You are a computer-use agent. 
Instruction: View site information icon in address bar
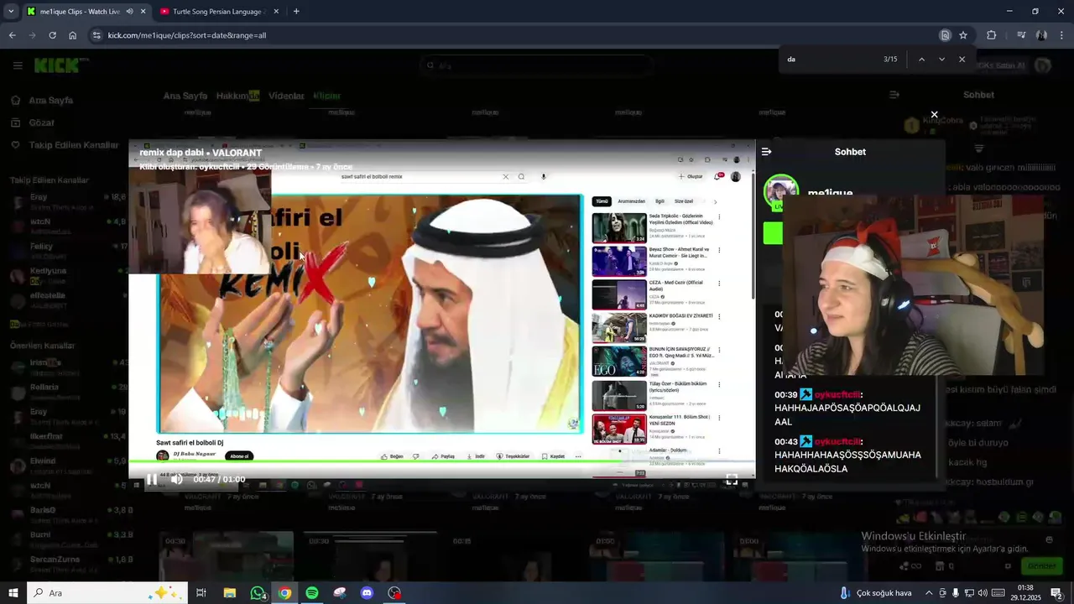click(x=96, y=35)
